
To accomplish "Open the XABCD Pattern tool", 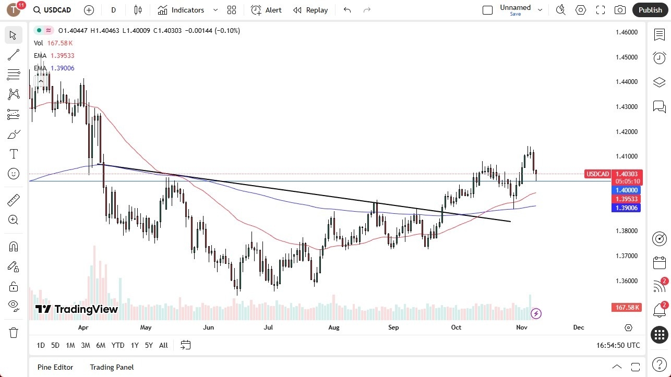I will [14, 93].
